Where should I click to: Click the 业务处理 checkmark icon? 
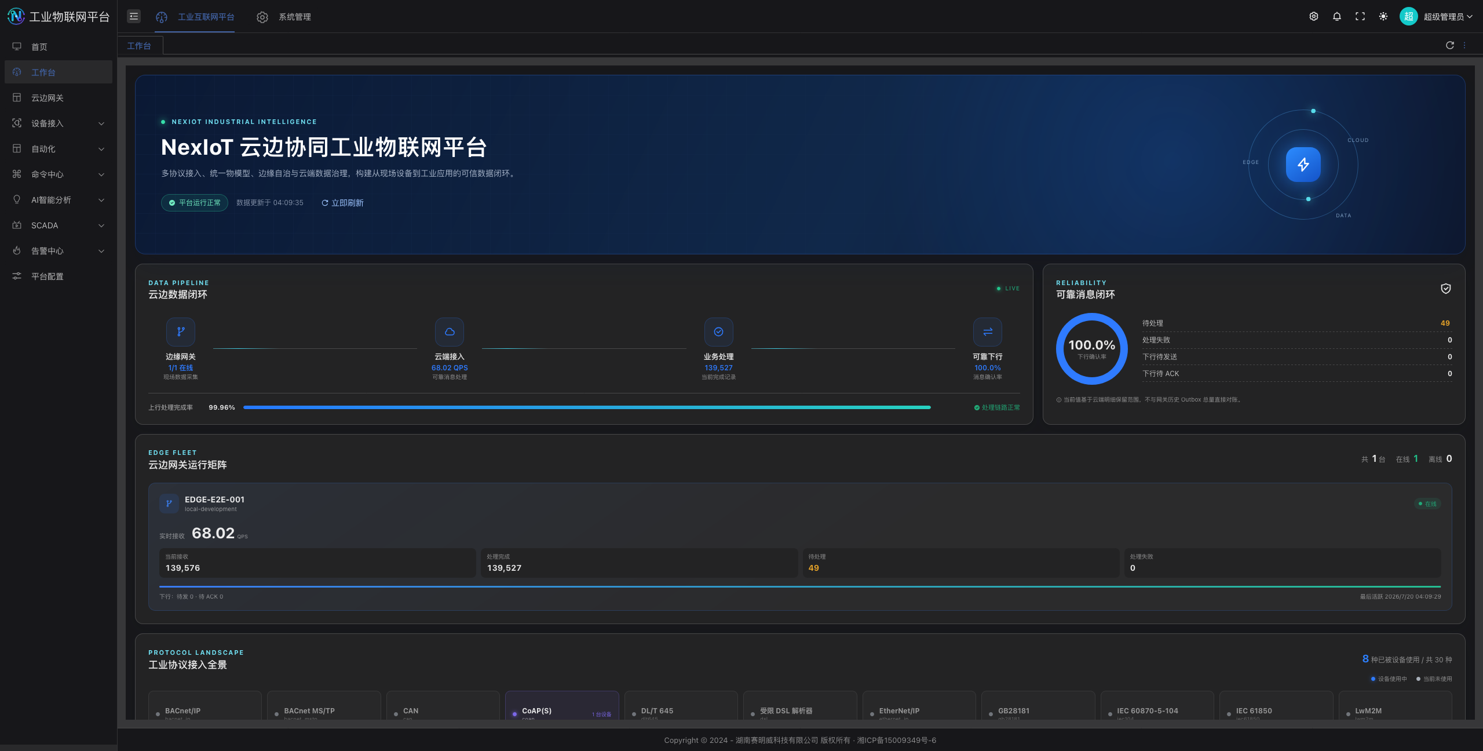718,331
